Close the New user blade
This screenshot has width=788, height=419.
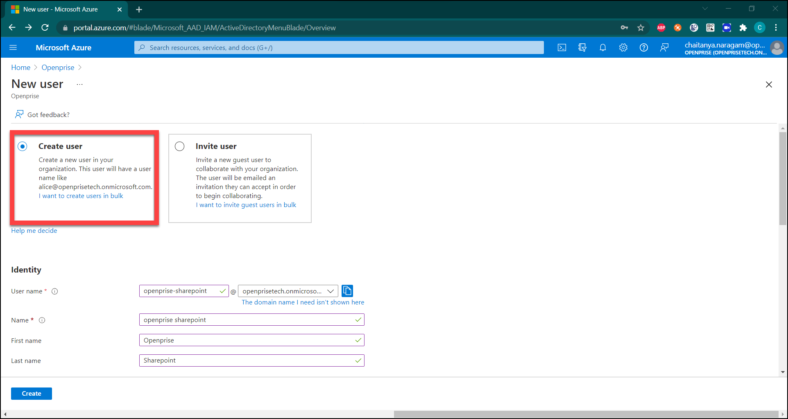coord(769,84)
